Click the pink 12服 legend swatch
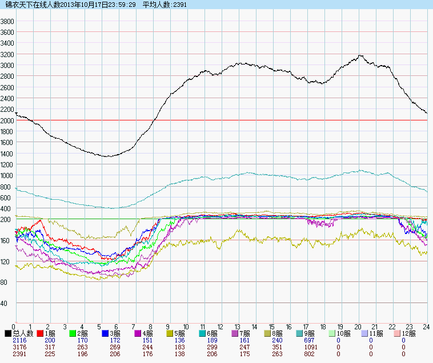 [399, 333]
